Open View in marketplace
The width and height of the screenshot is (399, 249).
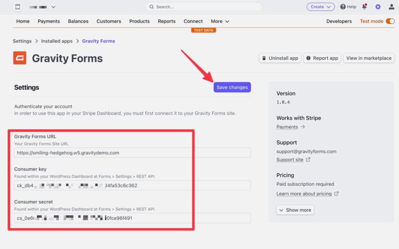[369, 58]
